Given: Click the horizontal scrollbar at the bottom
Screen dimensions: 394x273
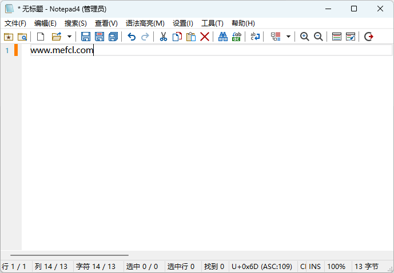Looking at the screenshot, I should [x=69, y=255].
